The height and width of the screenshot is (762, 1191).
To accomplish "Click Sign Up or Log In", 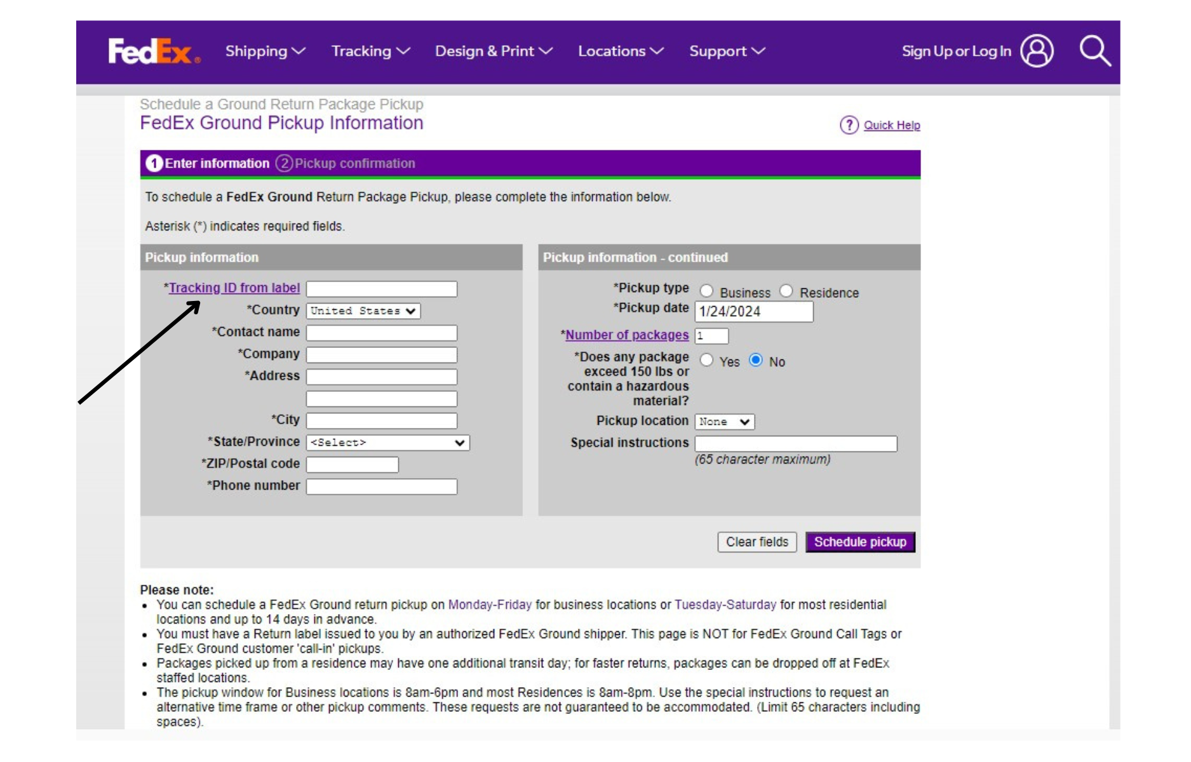I will (956, 51).
